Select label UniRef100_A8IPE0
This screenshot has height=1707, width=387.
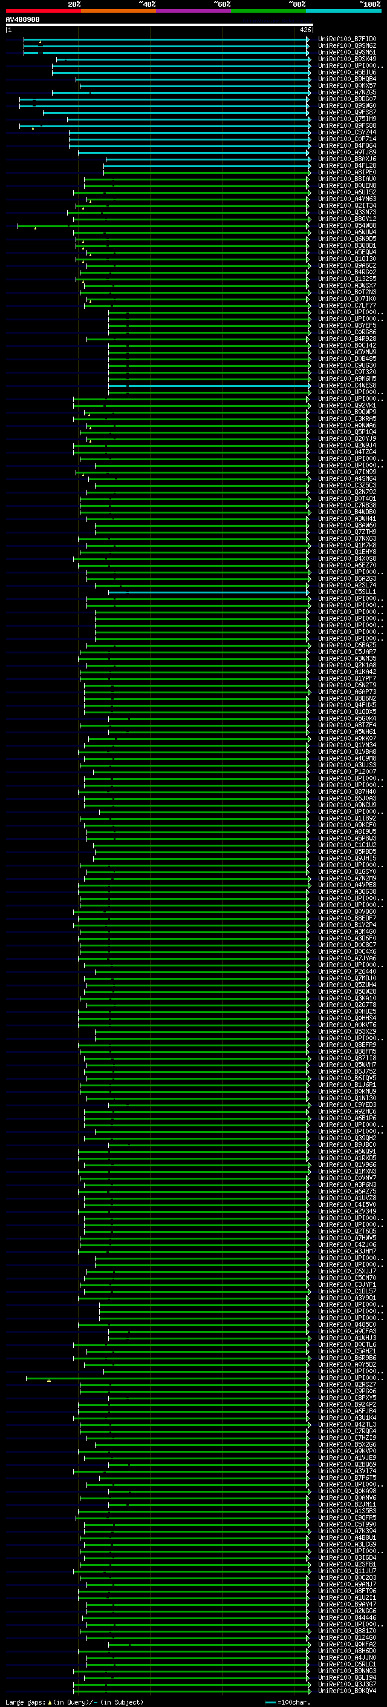click(x=347, y=171)
